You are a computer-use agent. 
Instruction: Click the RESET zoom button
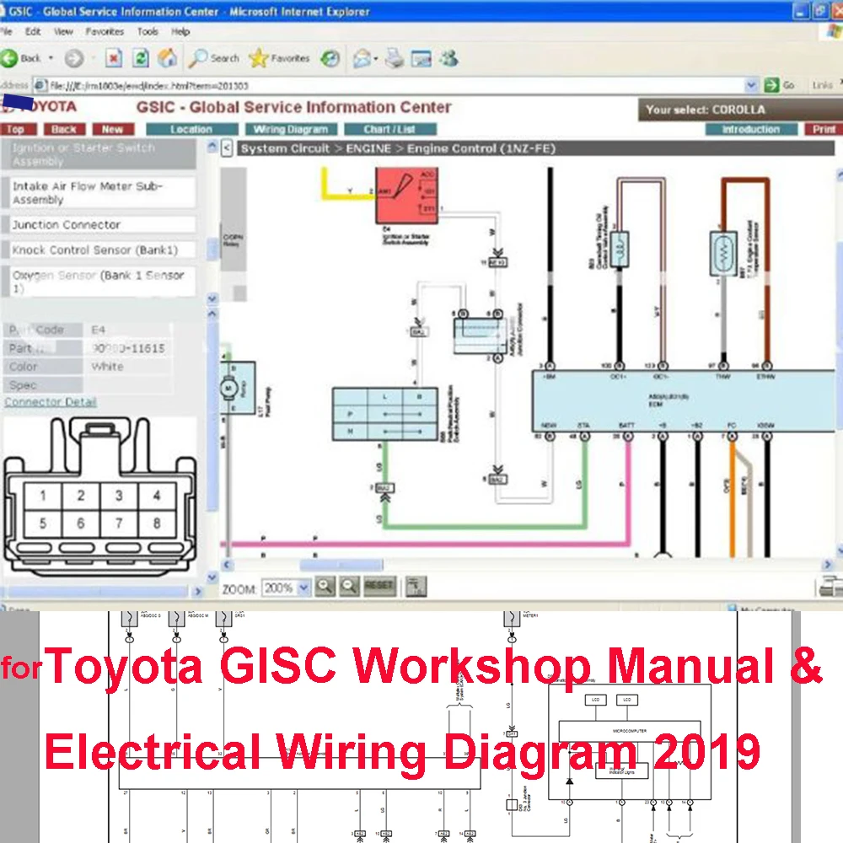pos(379,586)
